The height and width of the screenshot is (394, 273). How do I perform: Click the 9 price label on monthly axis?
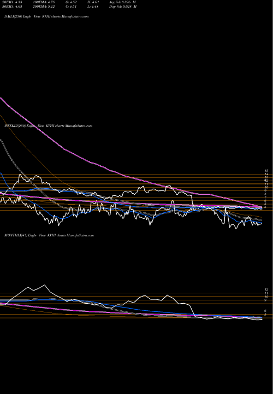point(265,300)
